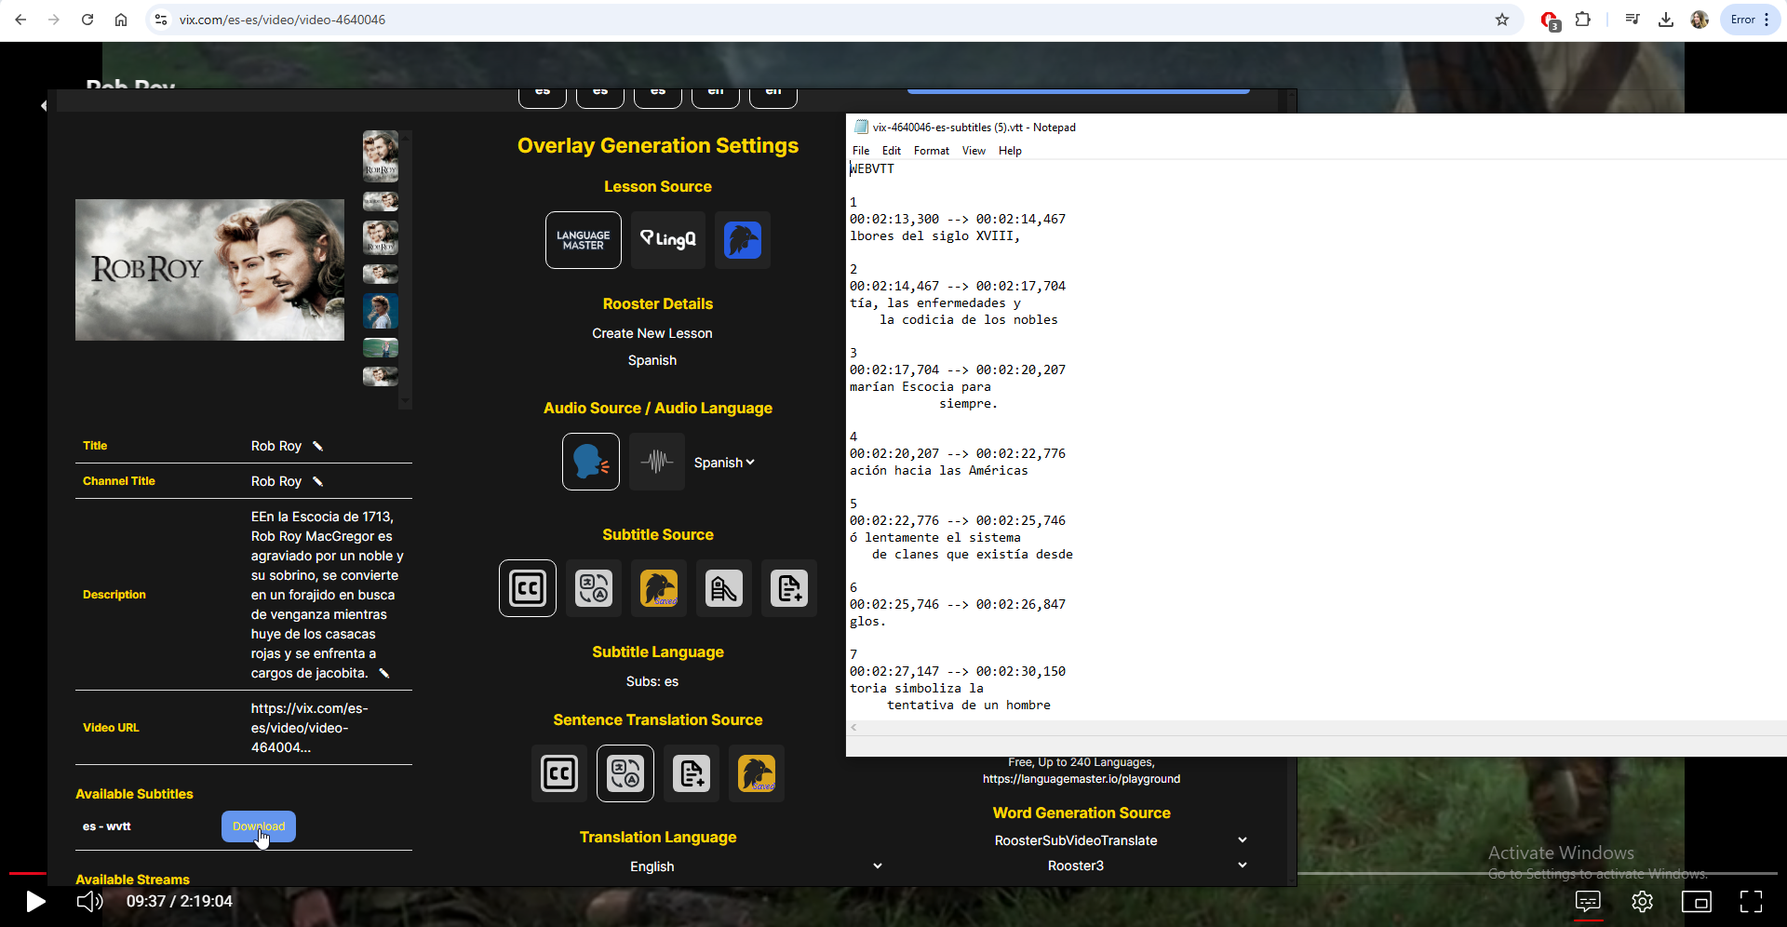Click the red ad-blocker extension icon
This screenshot has width=1787, height=927.
1549,20
